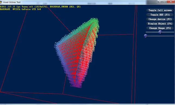
Task: Click the Toggle full screen button
Action: click(x=160, y=10)
